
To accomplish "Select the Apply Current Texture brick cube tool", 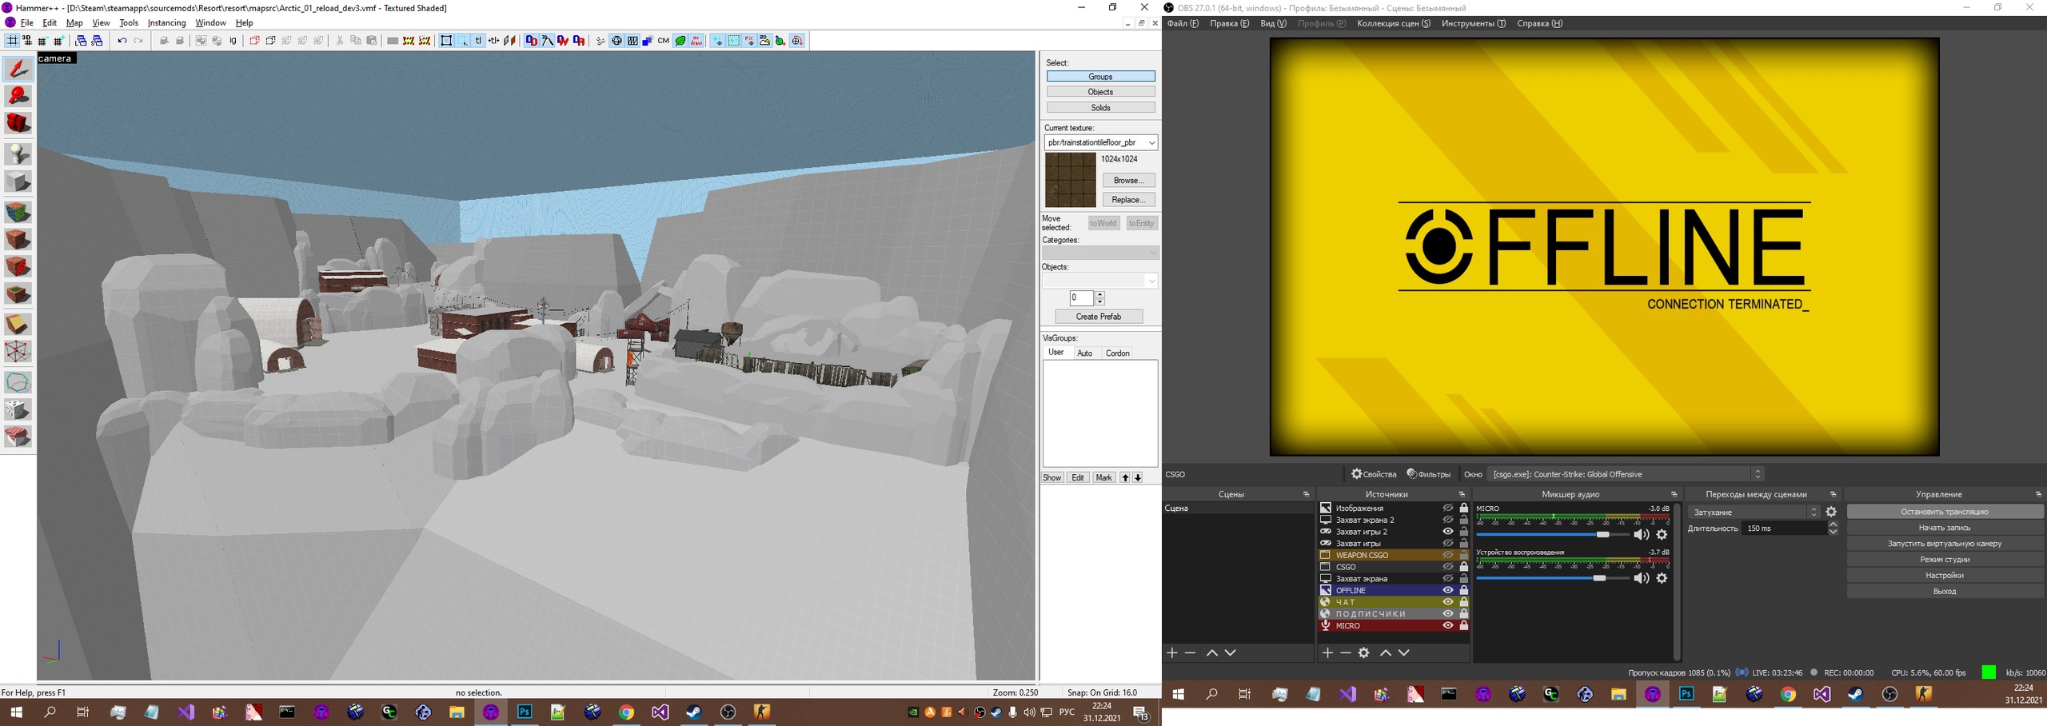I will (18, 239).
